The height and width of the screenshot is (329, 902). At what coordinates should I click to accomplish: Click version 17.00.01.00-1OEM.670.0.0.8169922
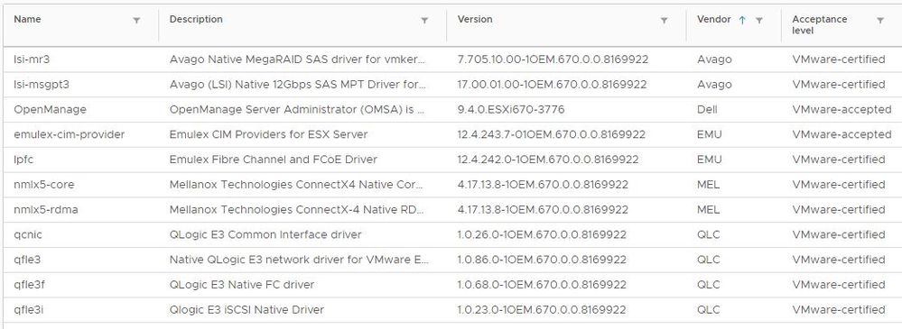(553, 85)
